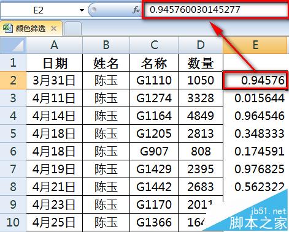Viewport: 289px width, 232px height.
Task: Select cell containing G907
Action: point(154,151)
